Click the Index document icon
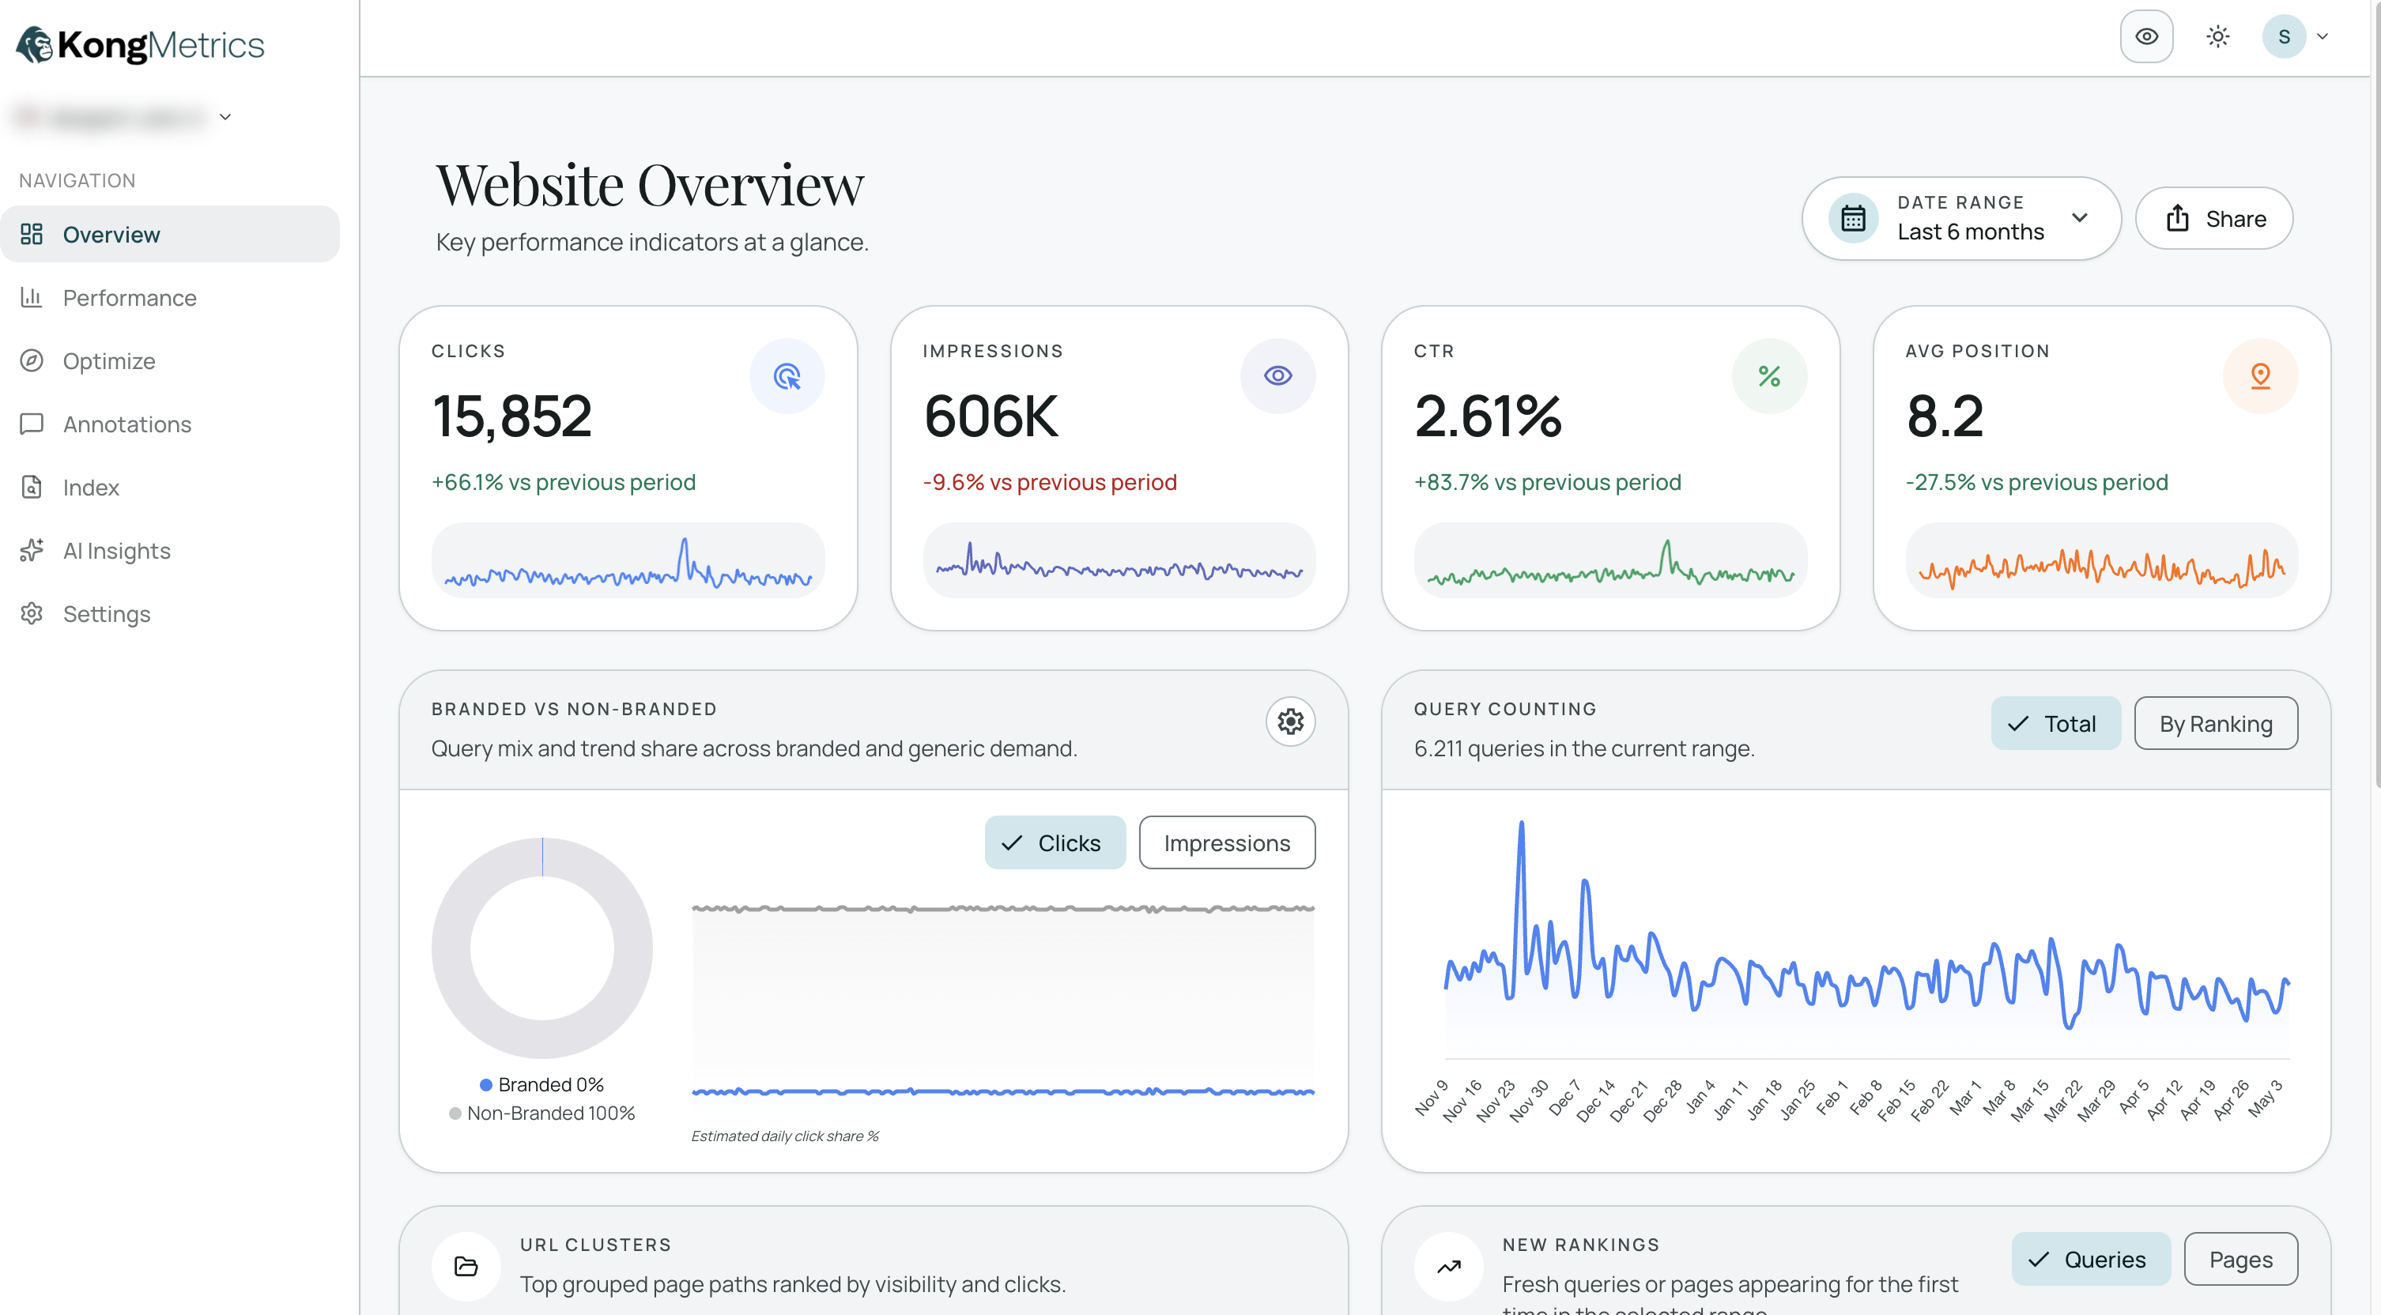The width and height of the screenshot is (2381, 1315). (x=32, y=487)
